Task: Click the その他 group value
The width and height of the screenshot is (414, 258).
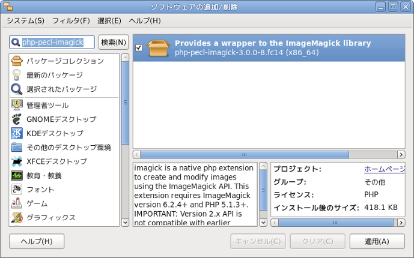Action: (x=375, y=182)
